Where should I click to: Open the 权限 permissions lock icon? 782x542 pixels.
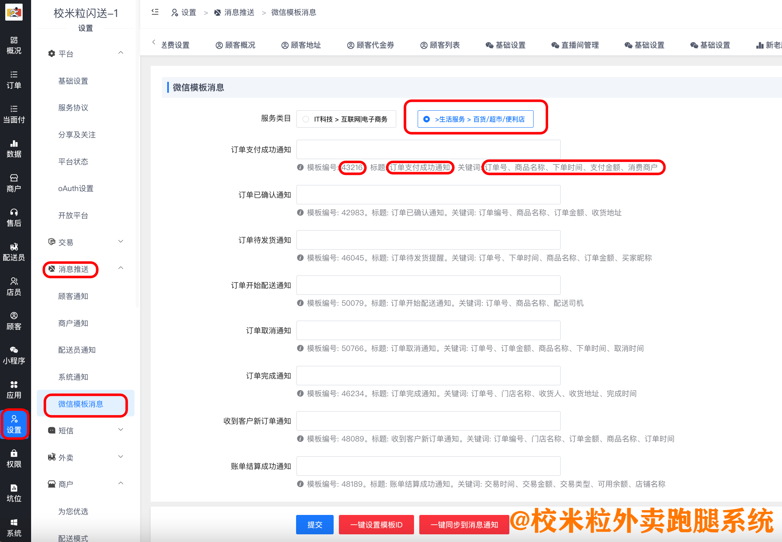coord(15,458)
